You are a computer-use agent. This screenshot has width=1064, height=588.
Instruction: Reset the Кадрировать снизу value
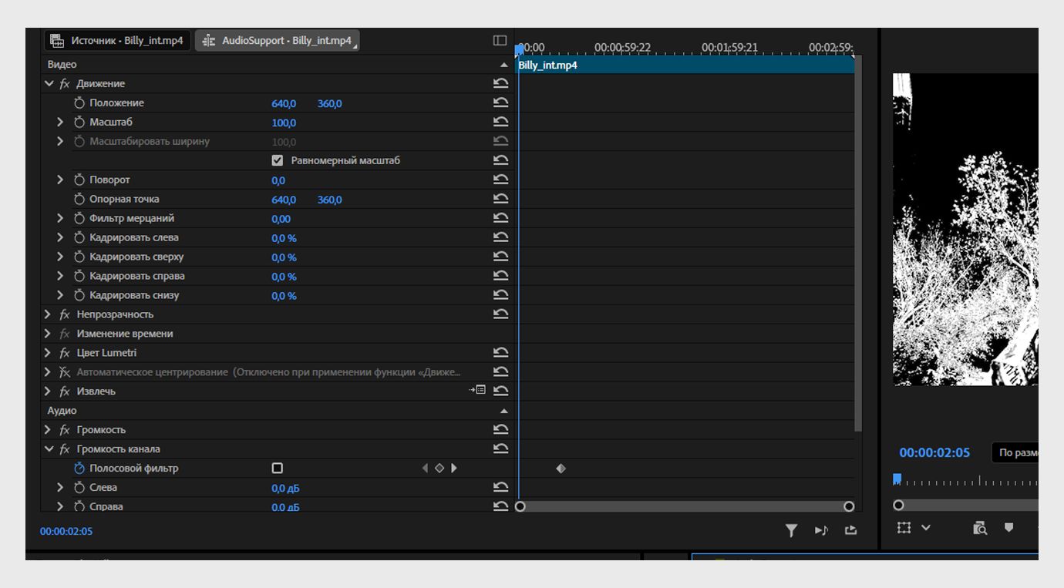point(501,295)
